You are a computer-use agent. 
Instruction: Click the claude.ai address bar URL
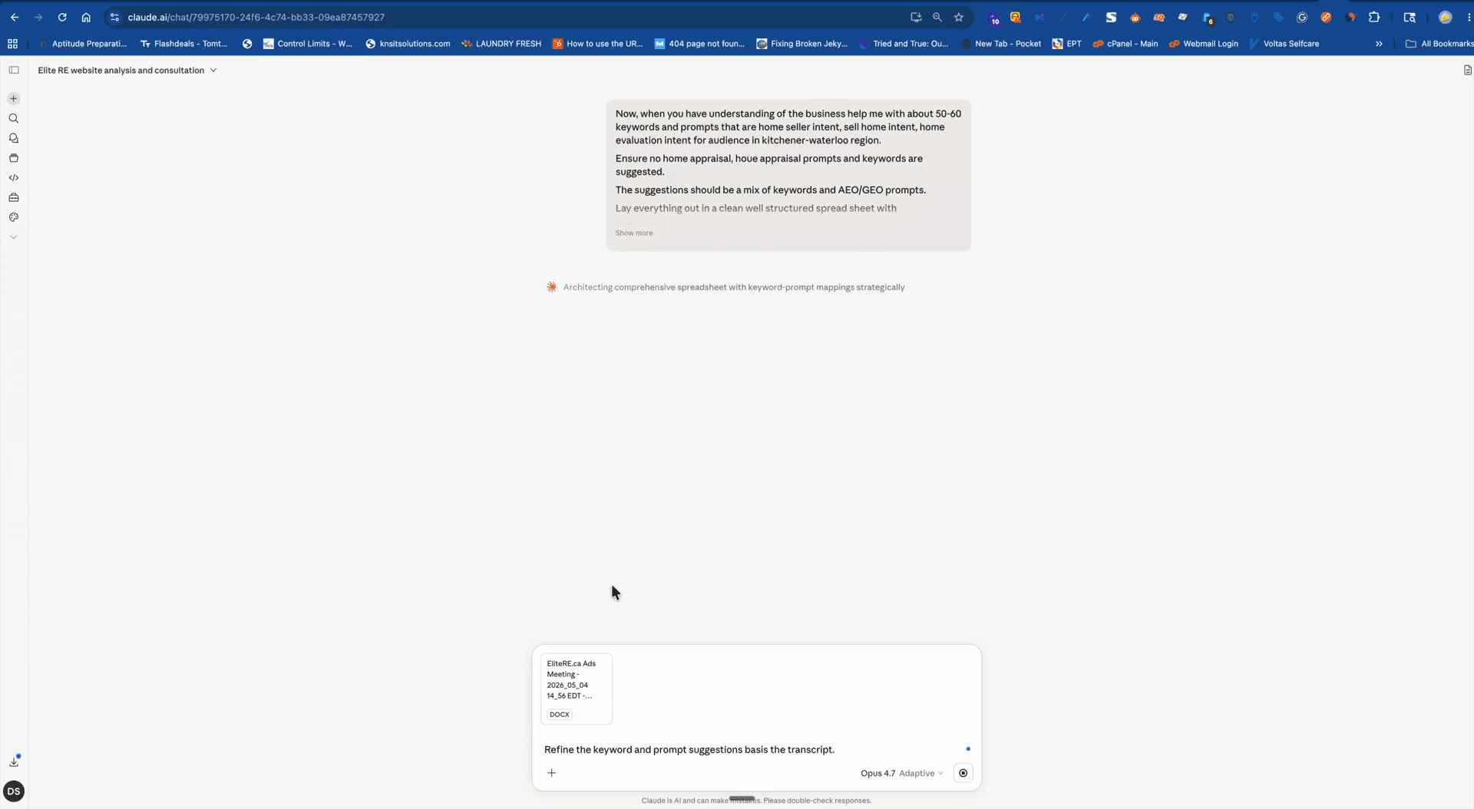[x=256, y=17]
